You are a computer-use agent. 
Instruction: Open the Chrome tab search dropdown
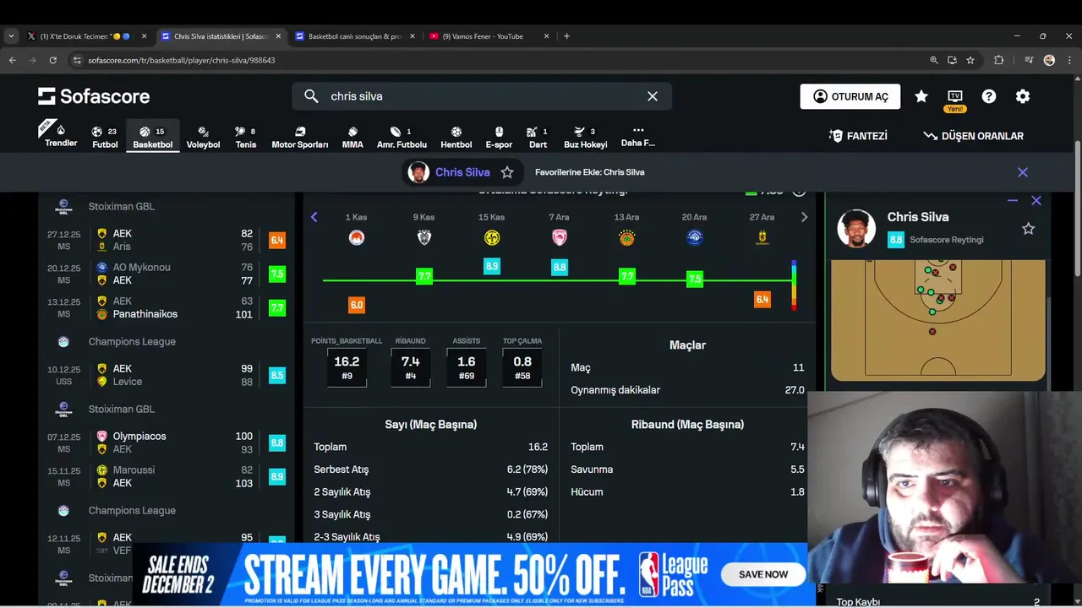(11, 36)
